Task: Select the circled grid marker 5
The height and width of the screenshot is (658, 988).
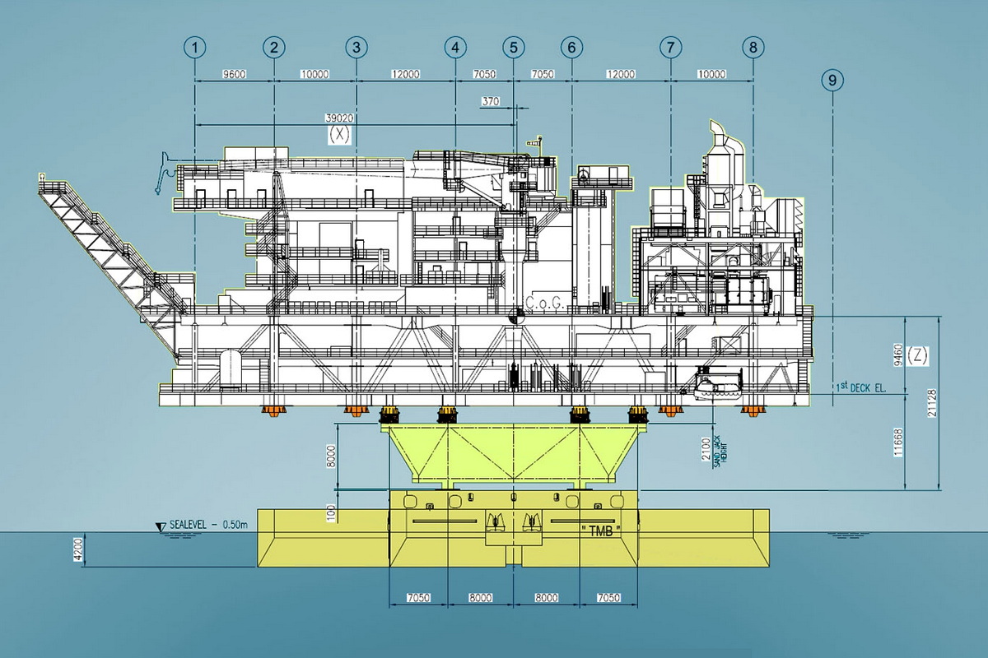Action: [514, 48]
